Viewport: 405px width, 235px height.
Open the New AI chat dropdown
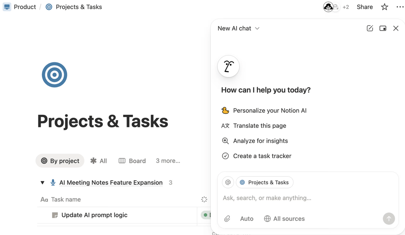click(x=257, y=28)
